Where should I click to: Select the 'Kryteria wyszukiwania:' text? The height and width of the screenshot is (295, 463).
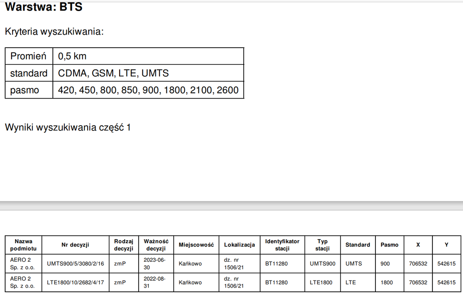54,31
